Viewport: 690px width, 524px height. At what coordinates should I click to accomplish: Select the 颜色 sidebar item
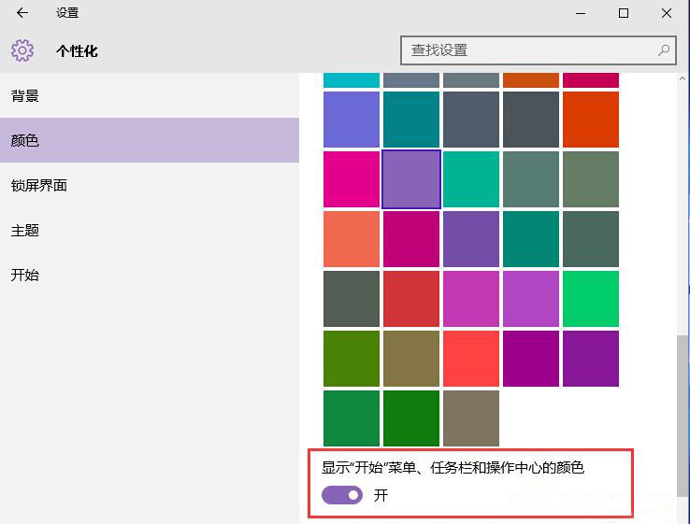pyautogui.click(x=25, y=141)
